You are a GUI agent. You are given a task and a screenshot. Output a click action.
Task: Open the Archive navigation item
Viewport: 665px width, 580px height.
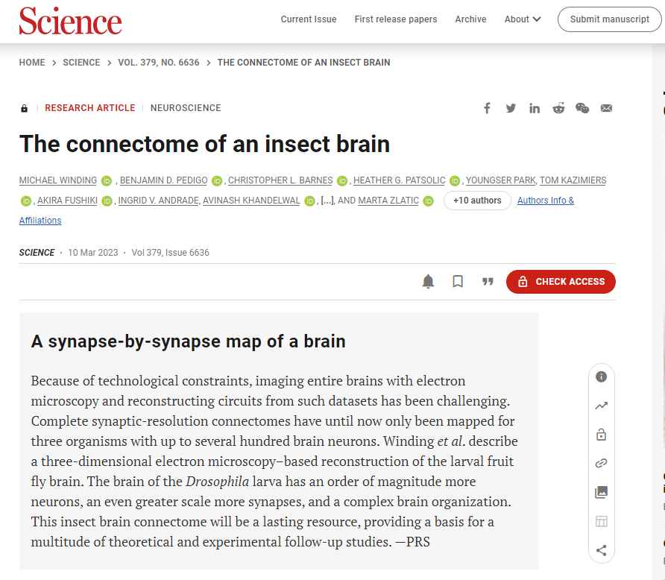(470, 19)
